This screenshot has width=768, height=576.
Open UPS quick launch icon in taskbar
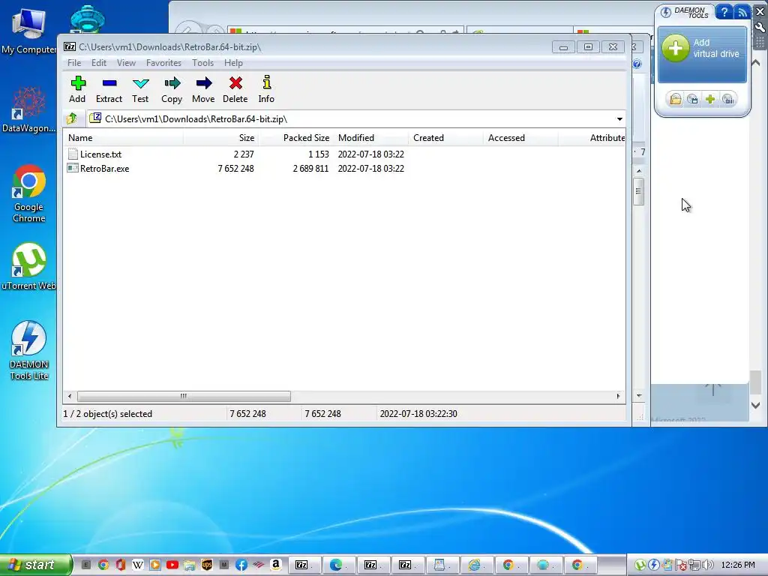pyautogui.click(x=207, y=565)
